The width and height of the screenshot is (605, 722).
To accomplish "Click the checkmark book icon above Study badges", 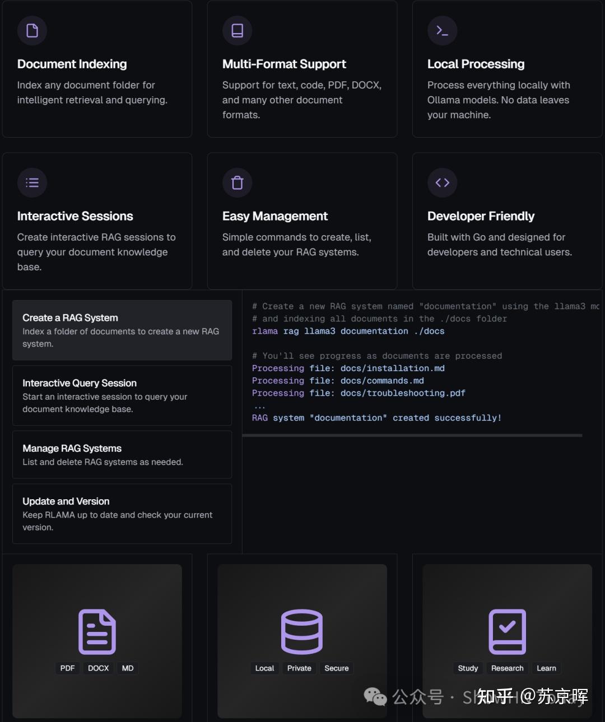I will (507, 631).
